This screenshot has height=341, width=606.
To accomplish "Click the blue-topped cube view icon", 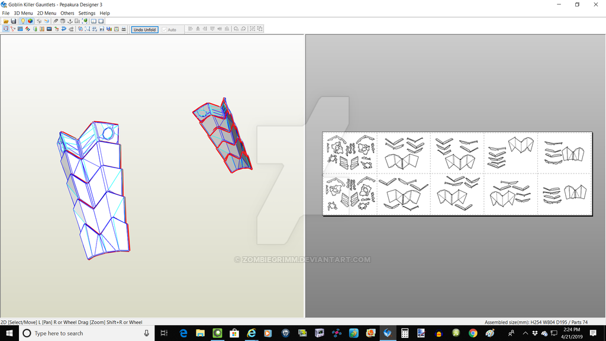I will (x=46, y=21).
